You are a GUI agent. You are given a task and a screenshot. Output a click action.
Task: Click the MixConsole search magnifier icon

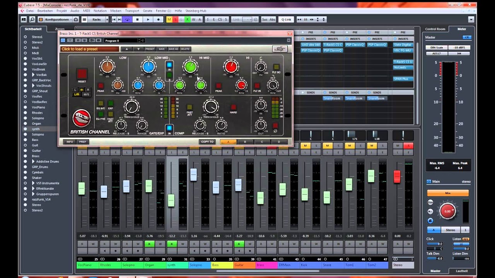coord(32,19)
